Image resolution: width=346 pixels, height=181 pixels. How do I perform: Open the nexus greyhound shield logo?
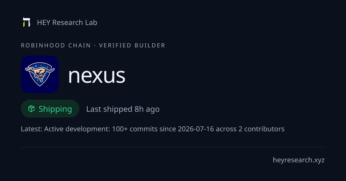coord(40,74)
